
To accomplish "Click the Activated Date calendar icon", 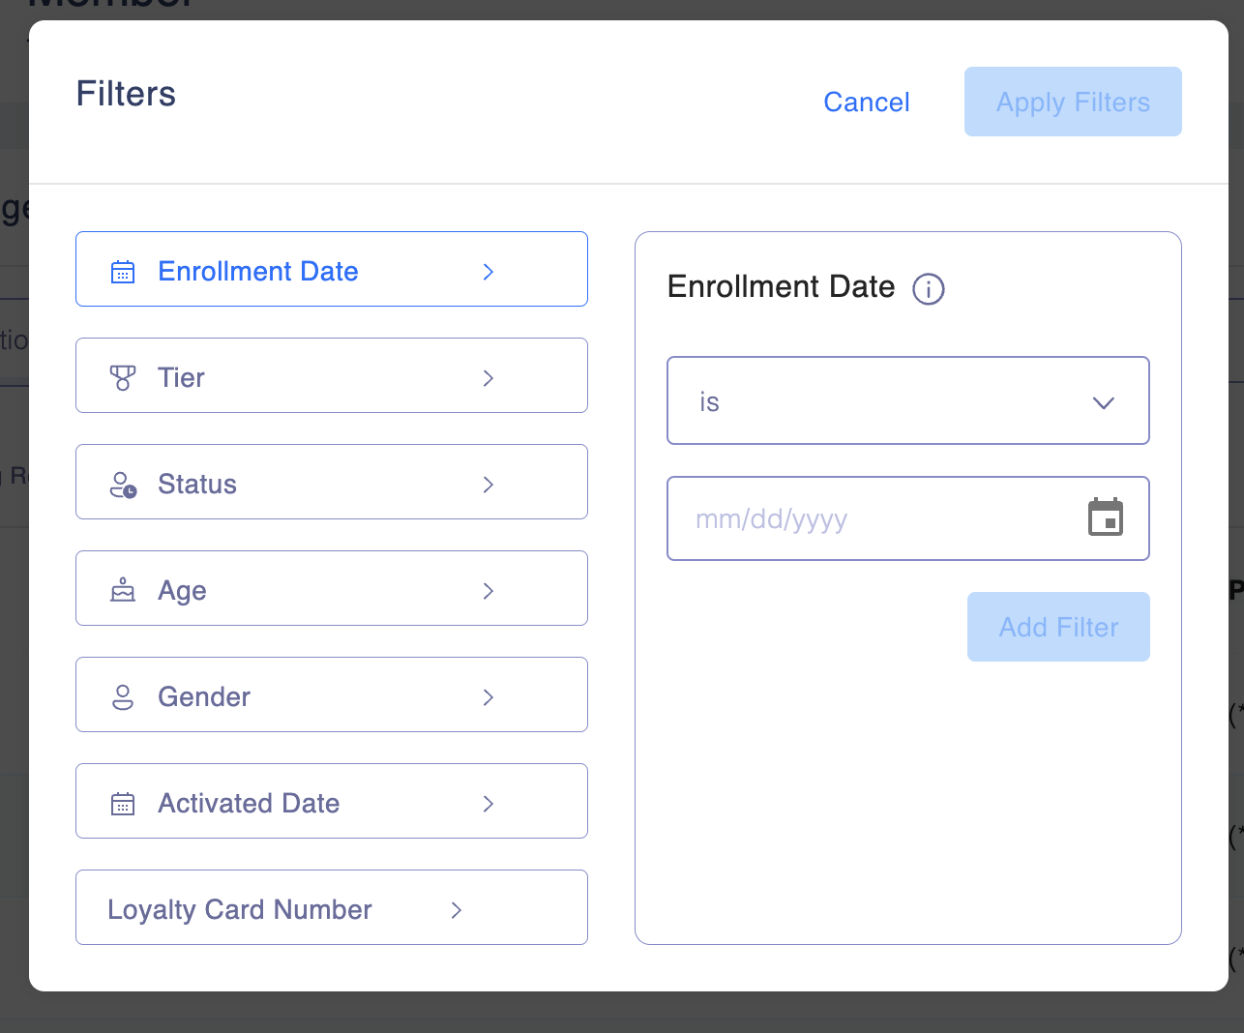I will (123, 804).
